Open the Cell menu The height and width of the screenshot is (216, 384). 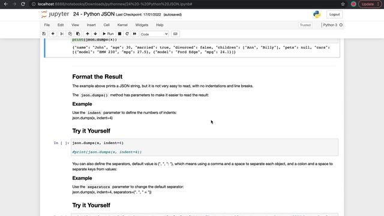point(106,25)
